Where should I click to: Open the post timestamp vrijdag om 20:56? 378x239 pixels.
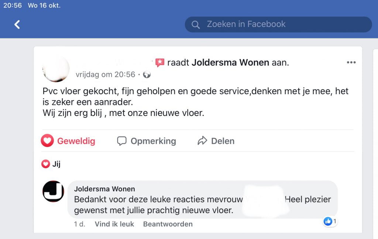tap(105, 75)
